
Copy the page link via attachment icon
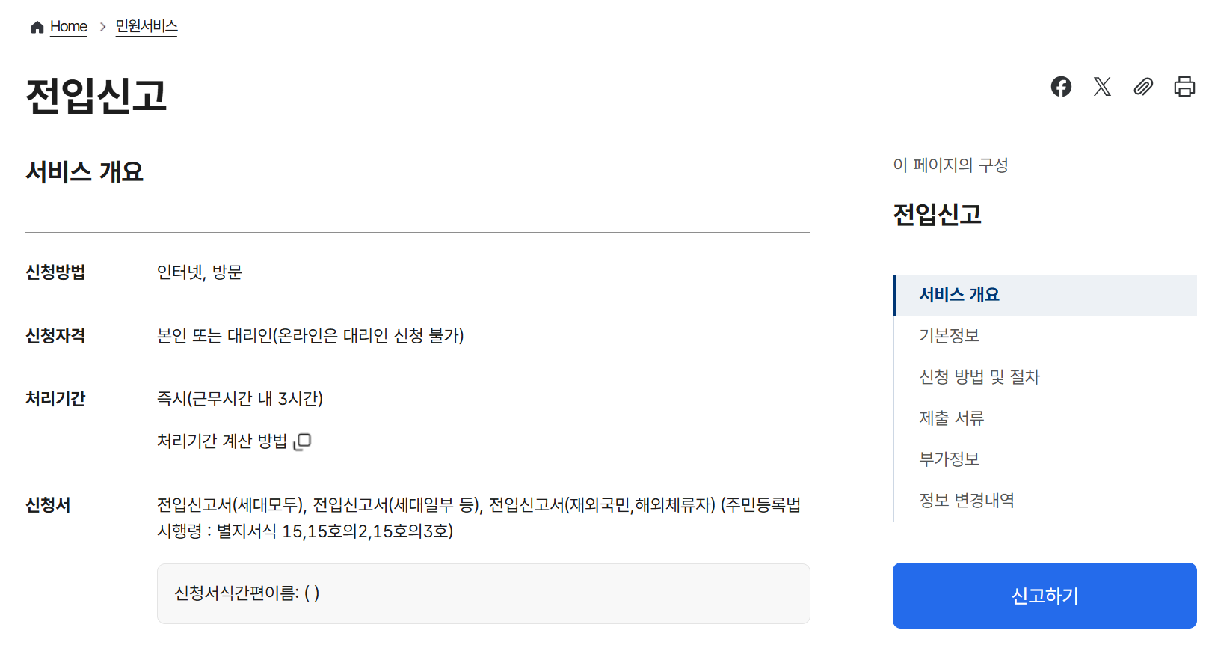click(x=1142, y=88)
